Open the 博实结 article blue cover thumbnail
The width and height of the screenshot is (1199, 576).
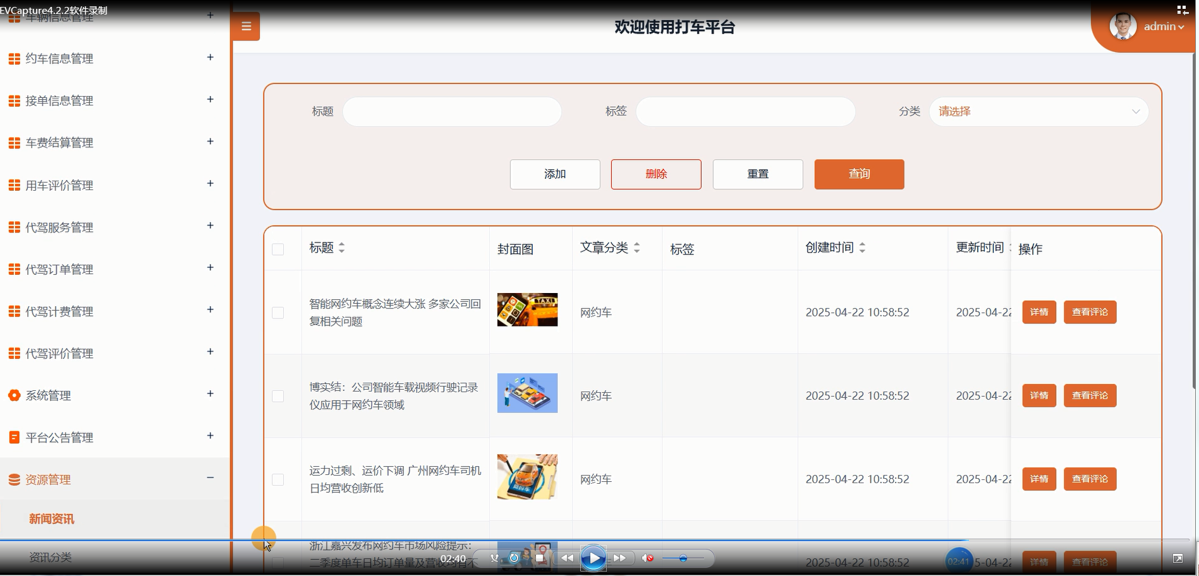point(527,393)
